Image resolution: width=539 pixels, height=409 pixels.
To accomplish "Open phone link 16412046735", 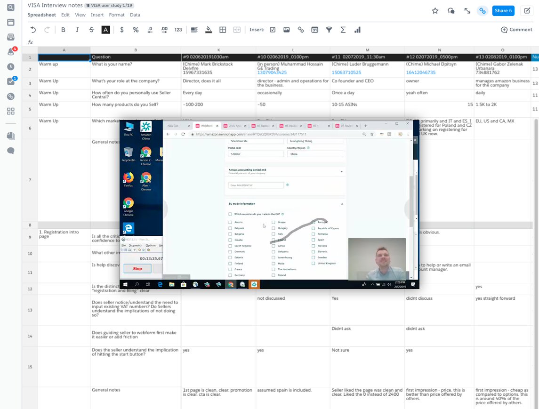I will 421,72.
